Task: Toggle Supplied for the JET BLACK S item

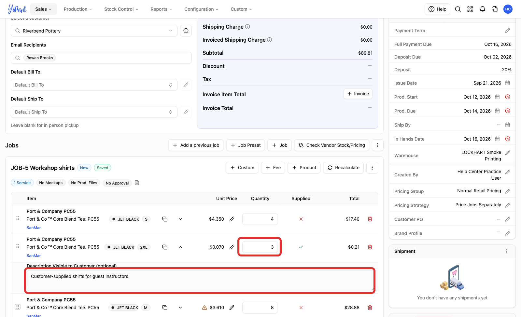Action: (301, 219)
